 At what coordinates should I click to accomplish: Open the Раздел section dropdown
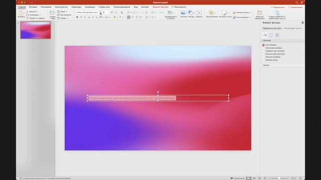[x=63, y=18]
